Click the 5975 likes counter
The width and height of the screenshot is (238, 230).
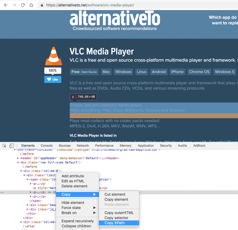point(53,71)
